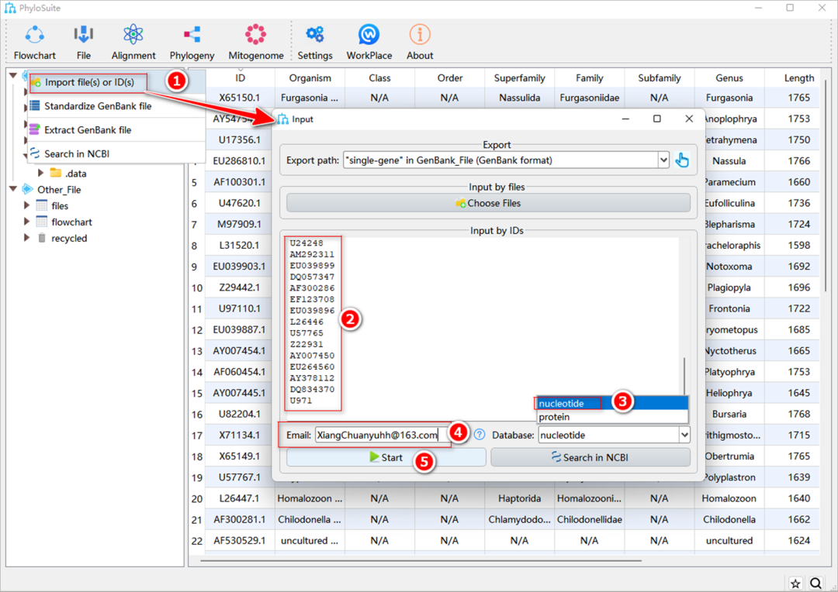Click the hand icon beside Export path
The height and width of the screenshot is (592, 838).
682,160
